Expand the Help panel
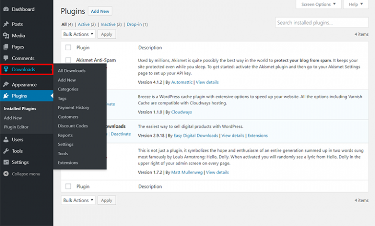 355,4
